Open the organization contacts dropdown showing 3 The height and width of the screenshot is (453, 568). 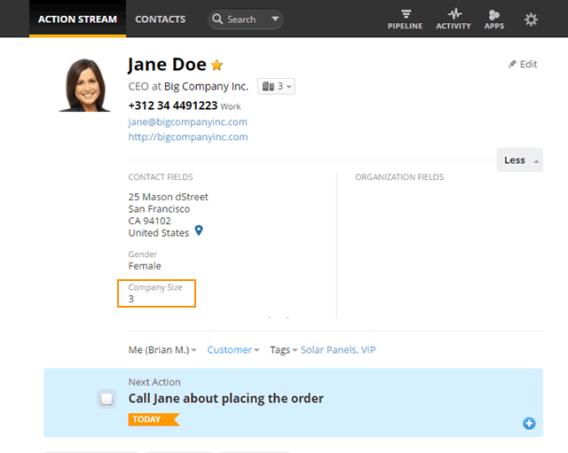[x=276, y=87]
